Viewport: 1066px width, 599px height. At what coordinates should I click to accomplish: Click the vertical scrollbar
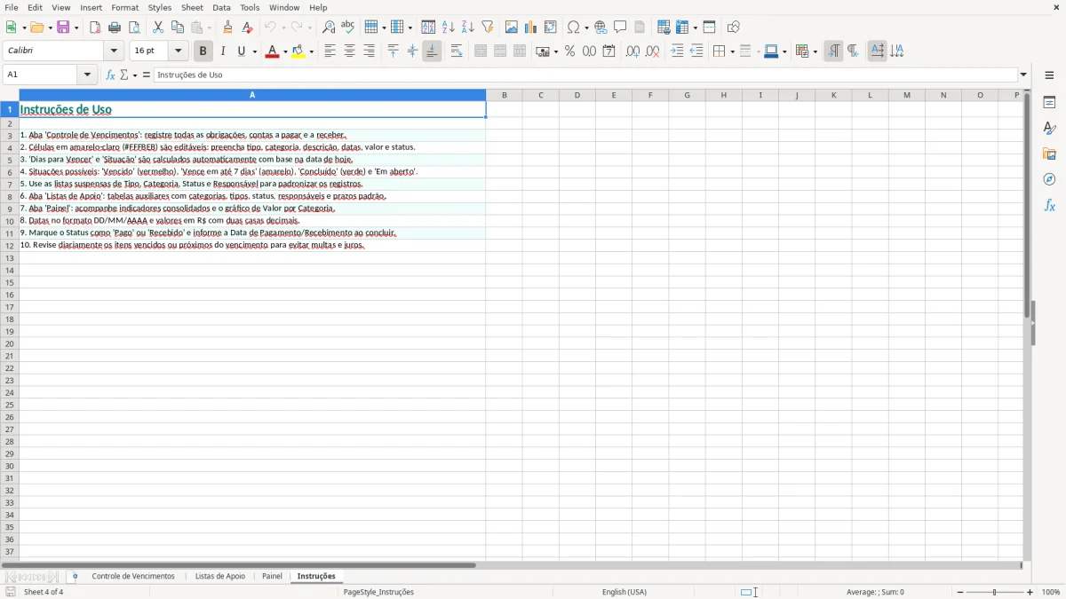[x=1027, y=324]
